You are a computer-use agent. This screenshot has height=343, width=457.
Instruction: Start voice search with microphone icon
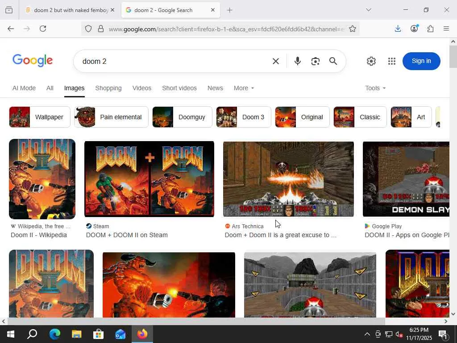coord(298,61)
